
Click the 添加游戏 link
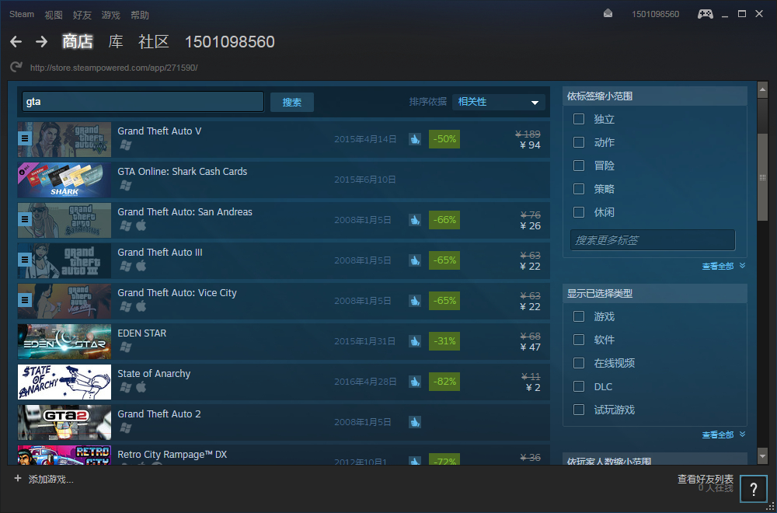coord(51,480)
